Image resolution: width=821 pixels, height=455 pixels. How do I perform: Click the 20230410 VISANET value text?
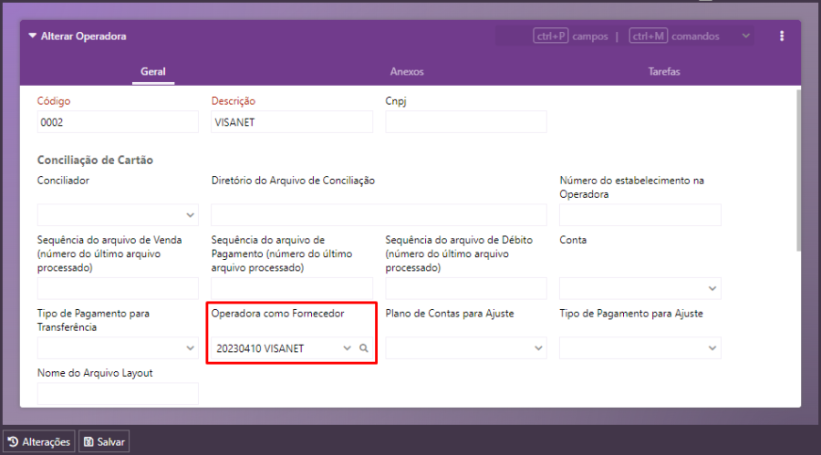click(x=260, y=348)
